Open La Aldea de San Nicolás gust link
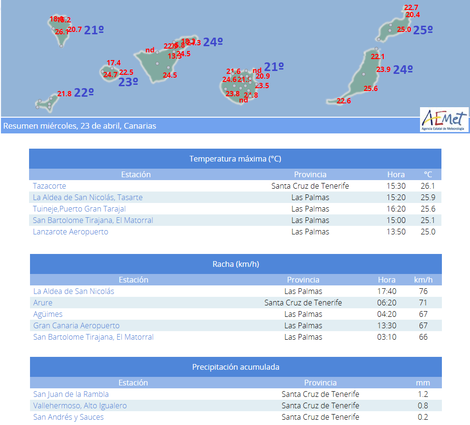 click(x=74, y=291)
